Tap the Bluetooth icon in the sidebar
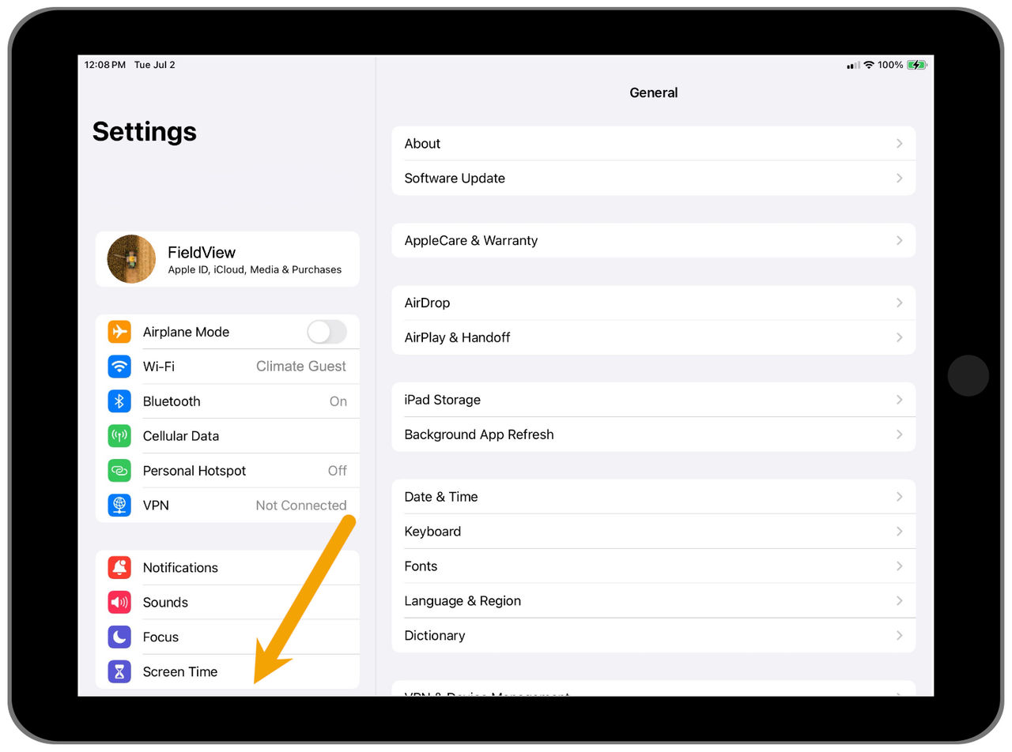This screenshot has height=752, width=1012. 119,401
